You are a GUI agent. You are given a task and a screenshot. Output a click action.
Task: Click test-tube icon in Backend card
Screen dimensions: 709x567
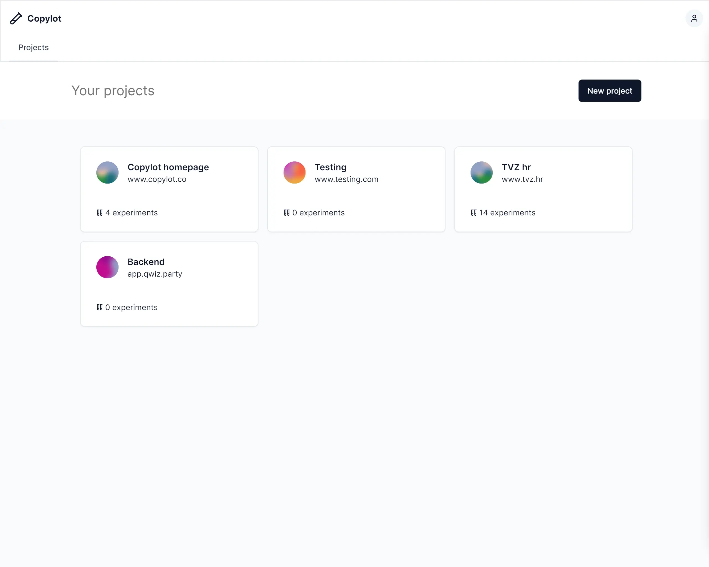pyautogui.click(x=100, y=307)
